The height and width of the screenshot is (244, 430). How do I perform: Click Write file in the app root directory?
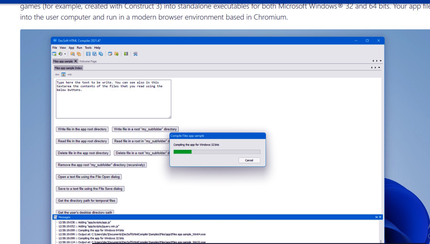[82, 129]
